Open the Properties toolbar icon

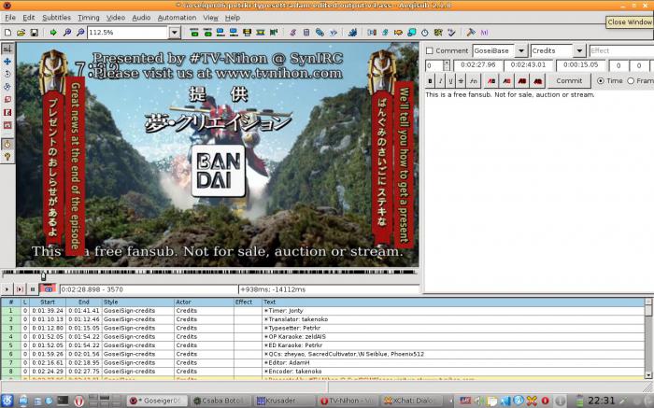coord(306,33)
